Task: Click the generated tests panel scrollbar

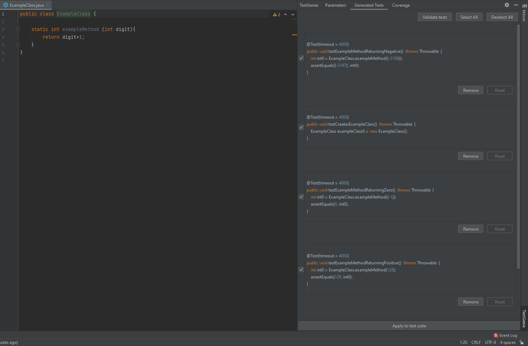Action: 518,146
